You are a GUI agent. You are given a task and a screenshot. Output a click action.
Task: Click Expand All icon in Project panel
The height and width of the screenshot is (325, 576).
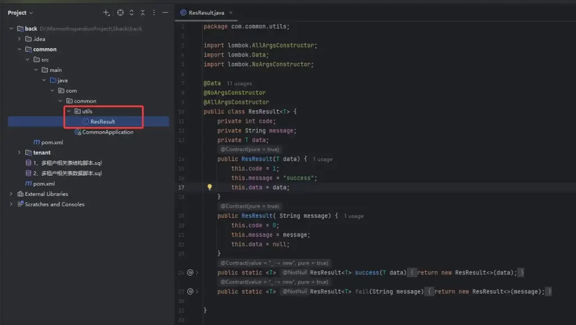[x=132, y=12]
